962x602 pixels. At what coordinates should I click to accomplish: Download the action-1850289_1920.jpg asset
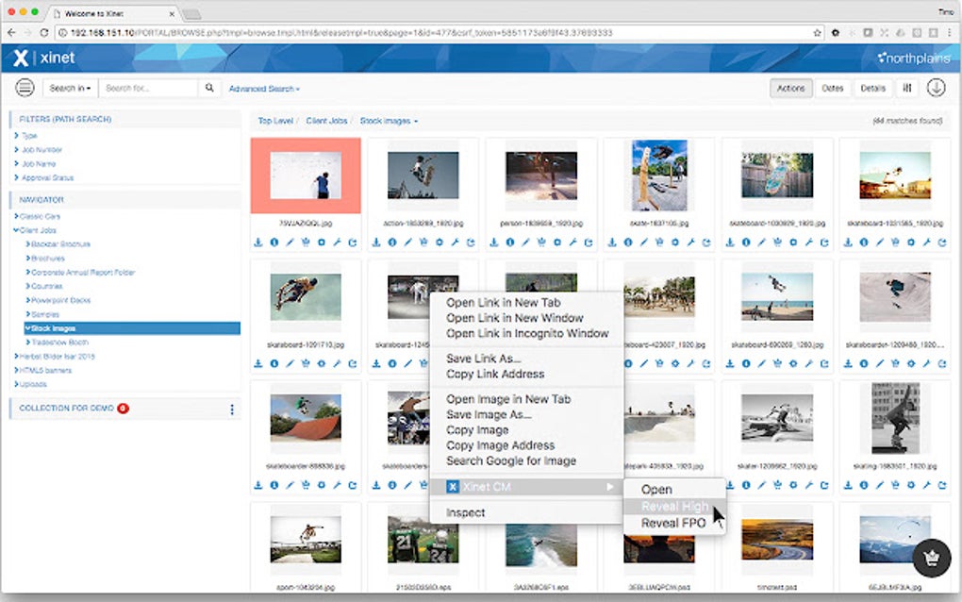[x=376, y=242]
